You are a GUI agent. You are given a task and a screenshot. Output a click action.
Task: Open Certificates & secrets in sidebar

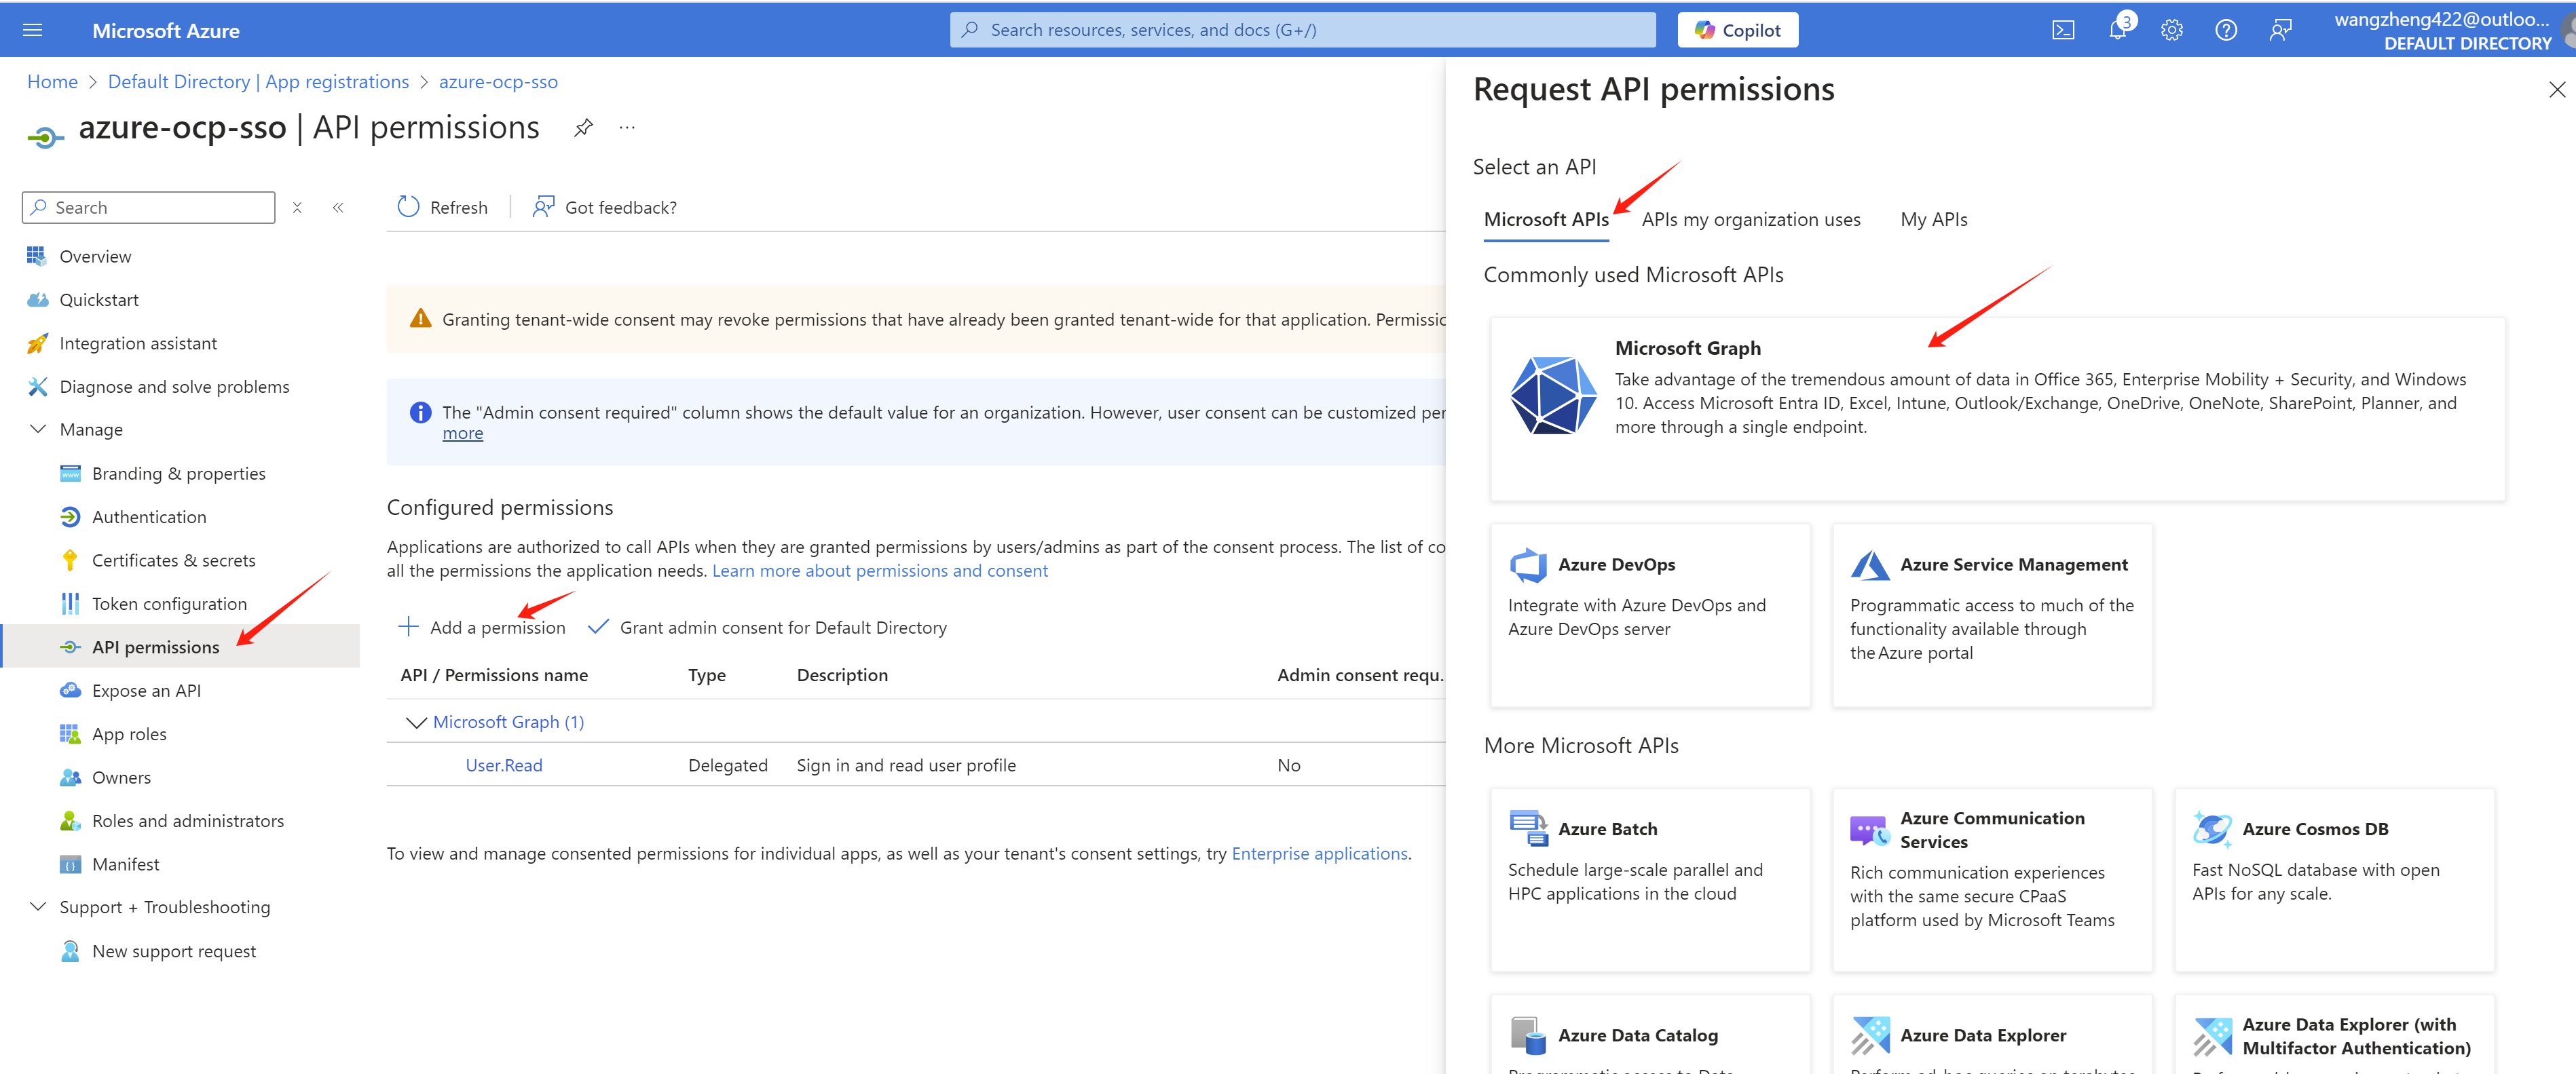[173, 560]
